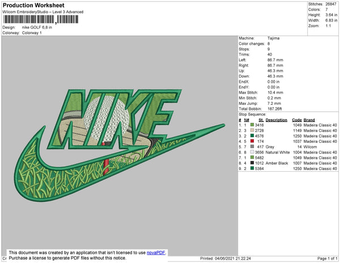Click the Total Bobbin value '187.26ft'

pyautogui.click(x=274, y=109)
